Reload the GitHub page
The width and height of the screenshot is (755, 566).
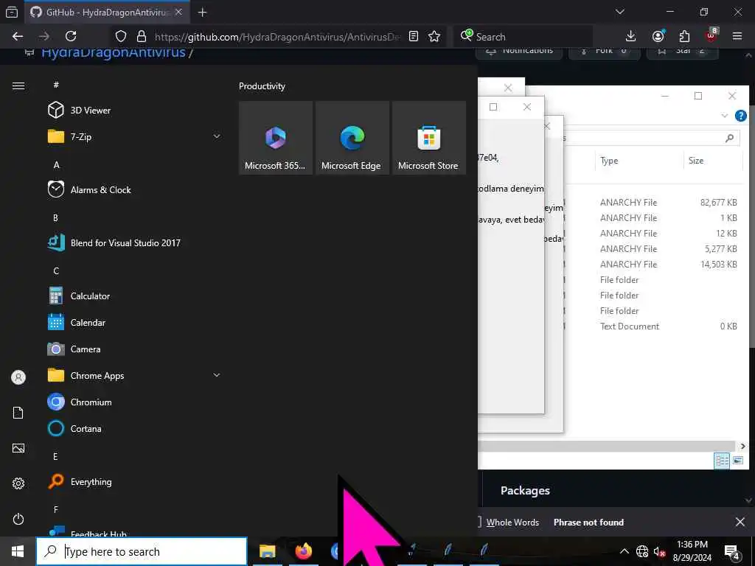71,36
